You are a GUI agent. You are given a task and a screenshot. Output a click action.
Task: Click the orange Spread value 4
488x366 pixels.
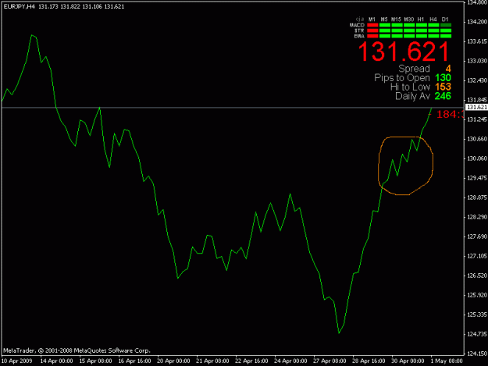[448, 69]
